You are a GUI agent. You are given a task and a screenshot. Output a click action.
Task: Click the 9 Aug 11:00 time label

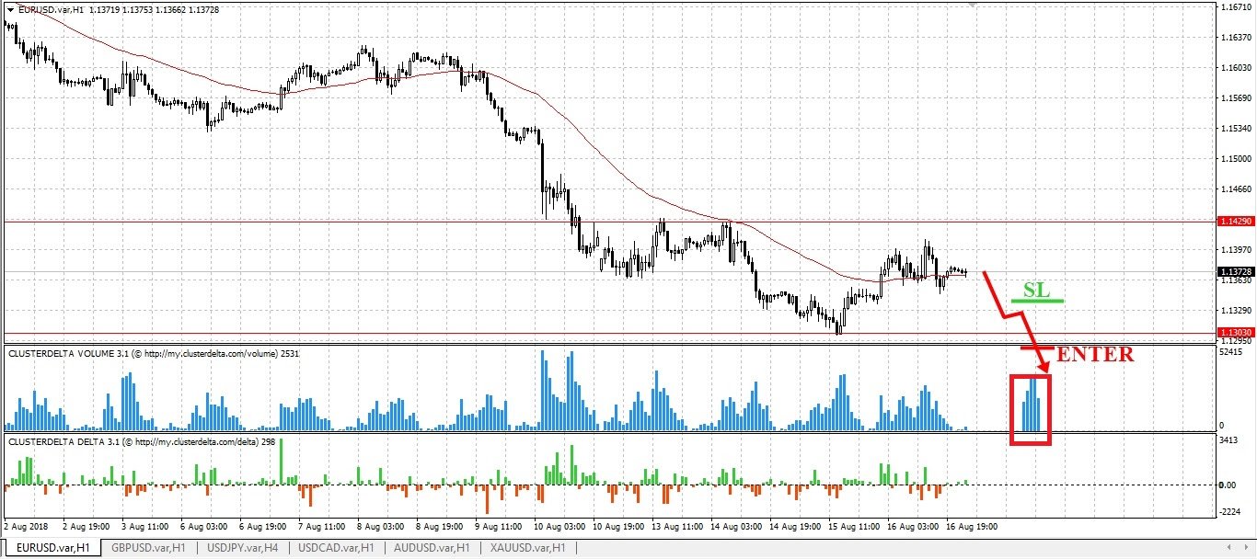(x=499, y=527)
